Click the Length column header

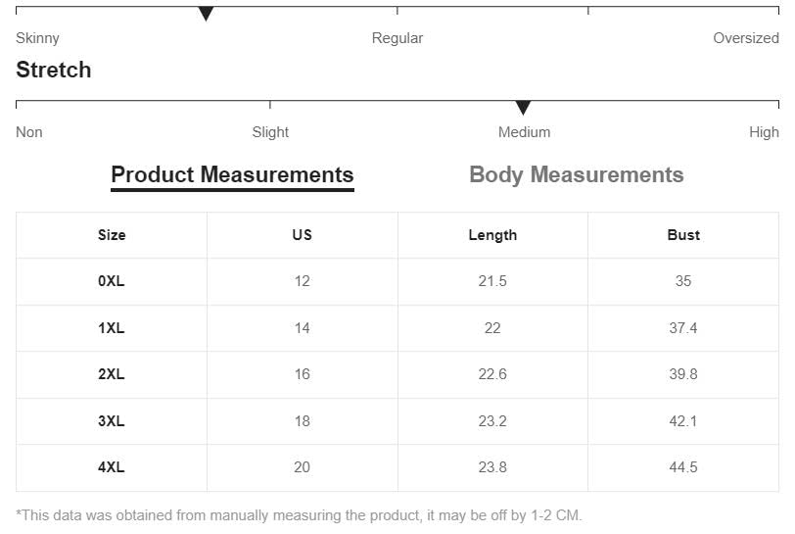pos(492,235)
